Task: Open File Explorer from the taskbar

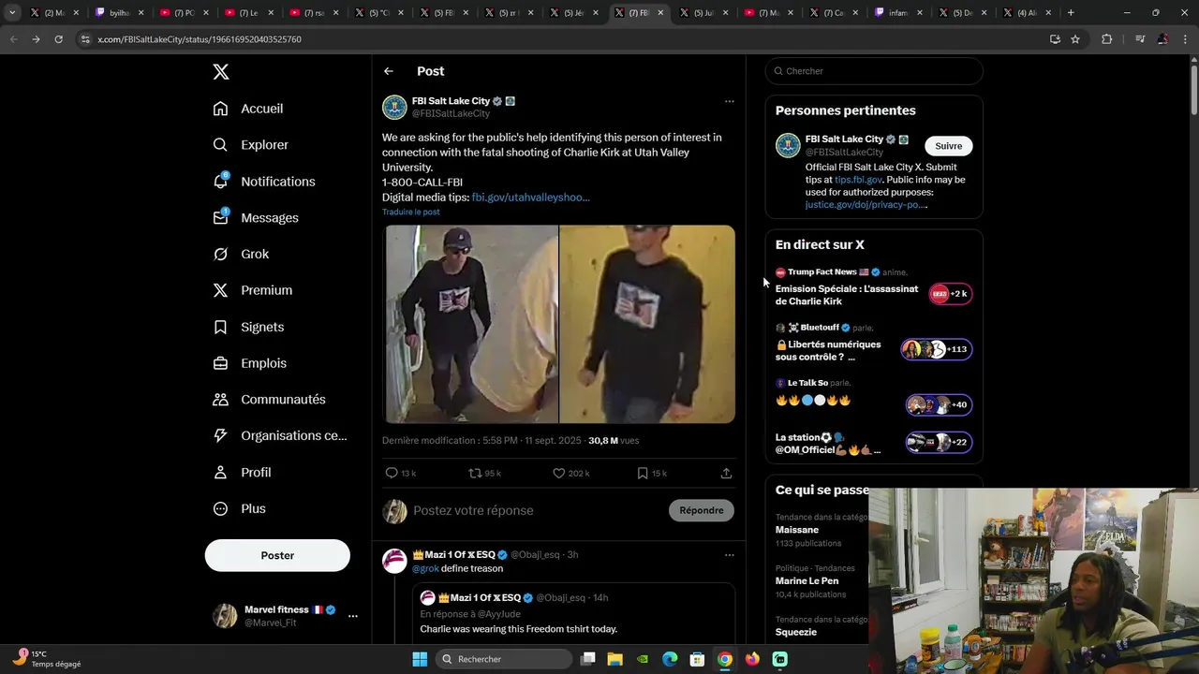Action: click(615, 659)
